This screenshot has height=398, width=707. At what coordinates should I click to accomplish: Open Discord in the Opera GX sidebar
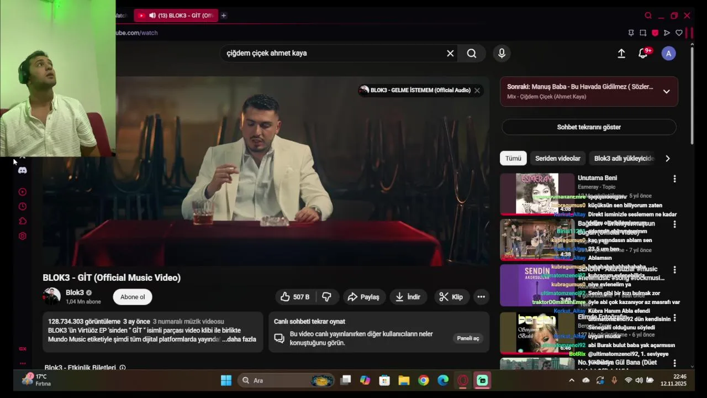pyautogui.click(x=22, y=170)
